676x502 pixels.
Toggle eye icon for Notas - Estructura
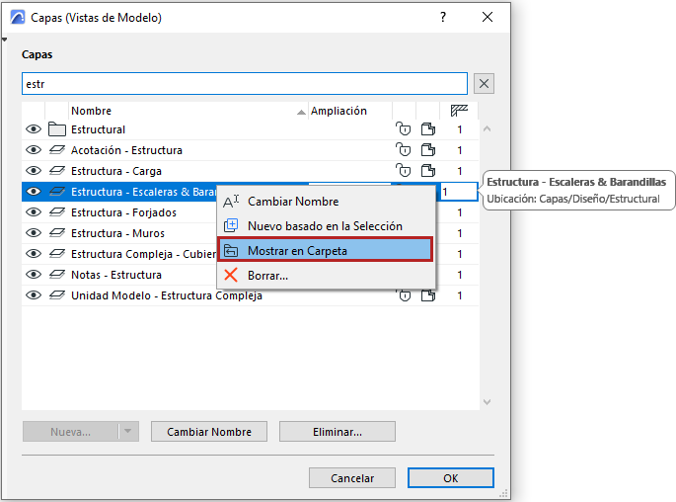pyautogui.click(x=34, y=274)
